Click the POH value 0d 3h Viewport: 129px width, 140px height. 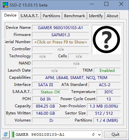click(x=46, y=99)
